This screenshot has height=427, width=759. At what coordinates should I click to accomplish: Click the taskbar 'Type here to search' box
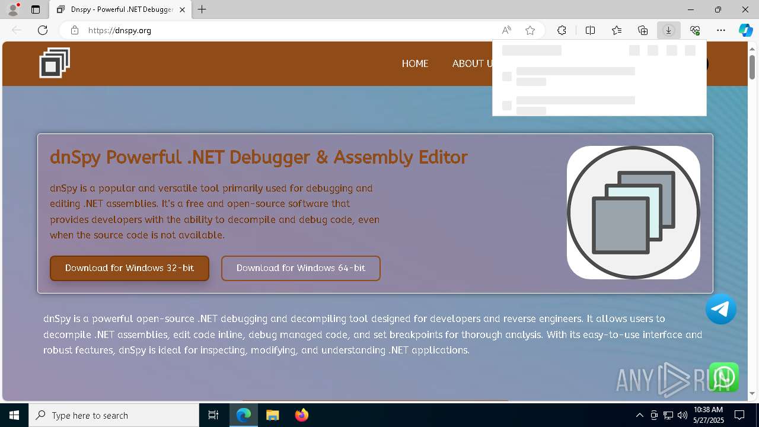click(114, 415)
